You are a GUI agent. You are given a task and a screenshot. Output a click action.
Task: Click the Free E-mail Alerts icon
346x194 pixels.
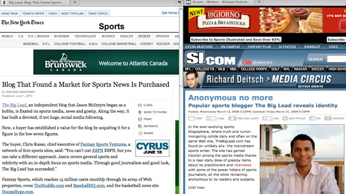tap(232, 118)
